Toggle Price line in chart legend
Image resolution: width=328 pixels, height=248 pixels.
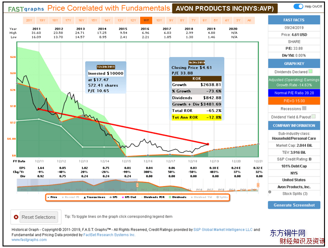(x=52, y=197)
